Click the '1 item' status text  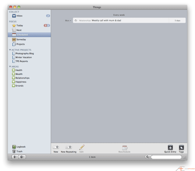[x=92, y=157]
